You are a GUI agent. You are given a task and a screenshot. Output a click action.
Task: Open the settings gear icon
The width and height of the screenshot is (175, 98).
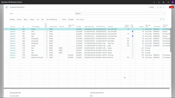tap(164, 2)
